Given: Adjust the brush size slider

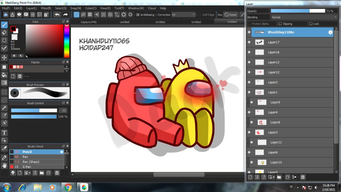Looking at the screenshot, I should (34, 111).
